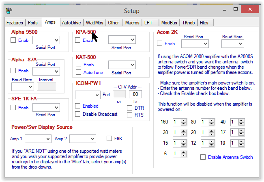This screenshot has height=182, width=264.
Task: Open the Ports tab
Action: point(33,23)
